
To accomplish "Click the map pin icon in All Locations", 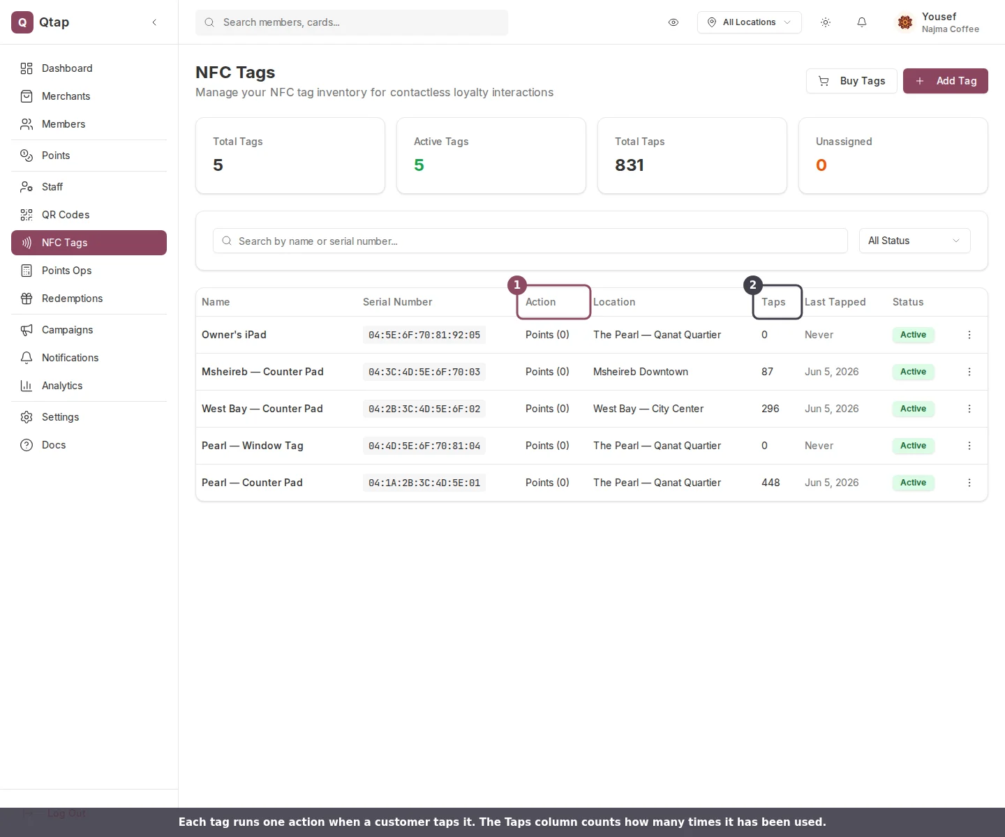I will (x=712, y=22).
